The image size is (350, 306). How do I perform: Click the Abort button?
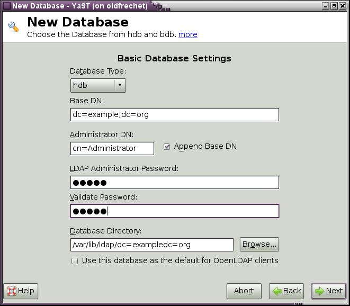(244, 291)
